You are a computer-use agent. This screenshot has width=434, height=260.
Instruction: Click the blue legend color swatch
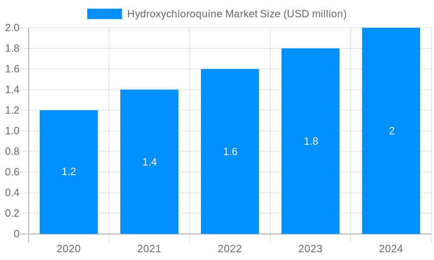click(x=104, y=13)
